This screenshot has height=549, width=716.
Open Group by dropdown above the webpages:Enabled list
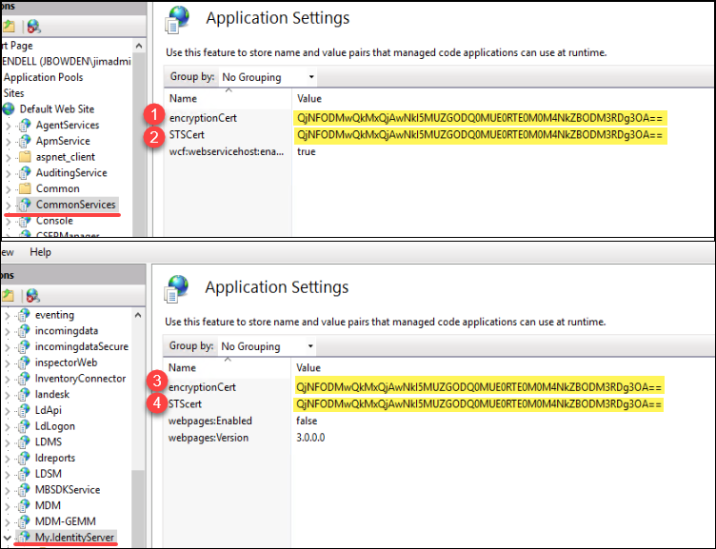[268, 346]
